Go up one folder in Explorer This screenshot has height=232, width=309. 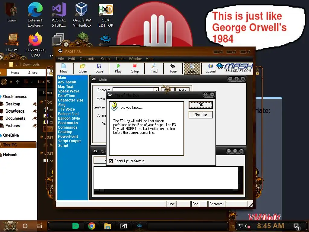coord(18,82)
